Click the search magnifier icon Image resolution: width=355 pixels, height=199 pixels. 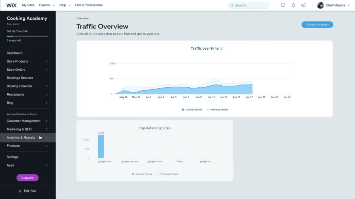coord(231,5)
